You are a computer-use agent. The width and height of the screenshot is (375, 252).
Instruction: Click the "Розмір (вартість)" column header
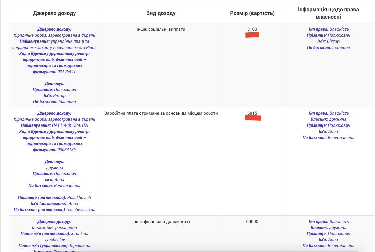(252, 13)
